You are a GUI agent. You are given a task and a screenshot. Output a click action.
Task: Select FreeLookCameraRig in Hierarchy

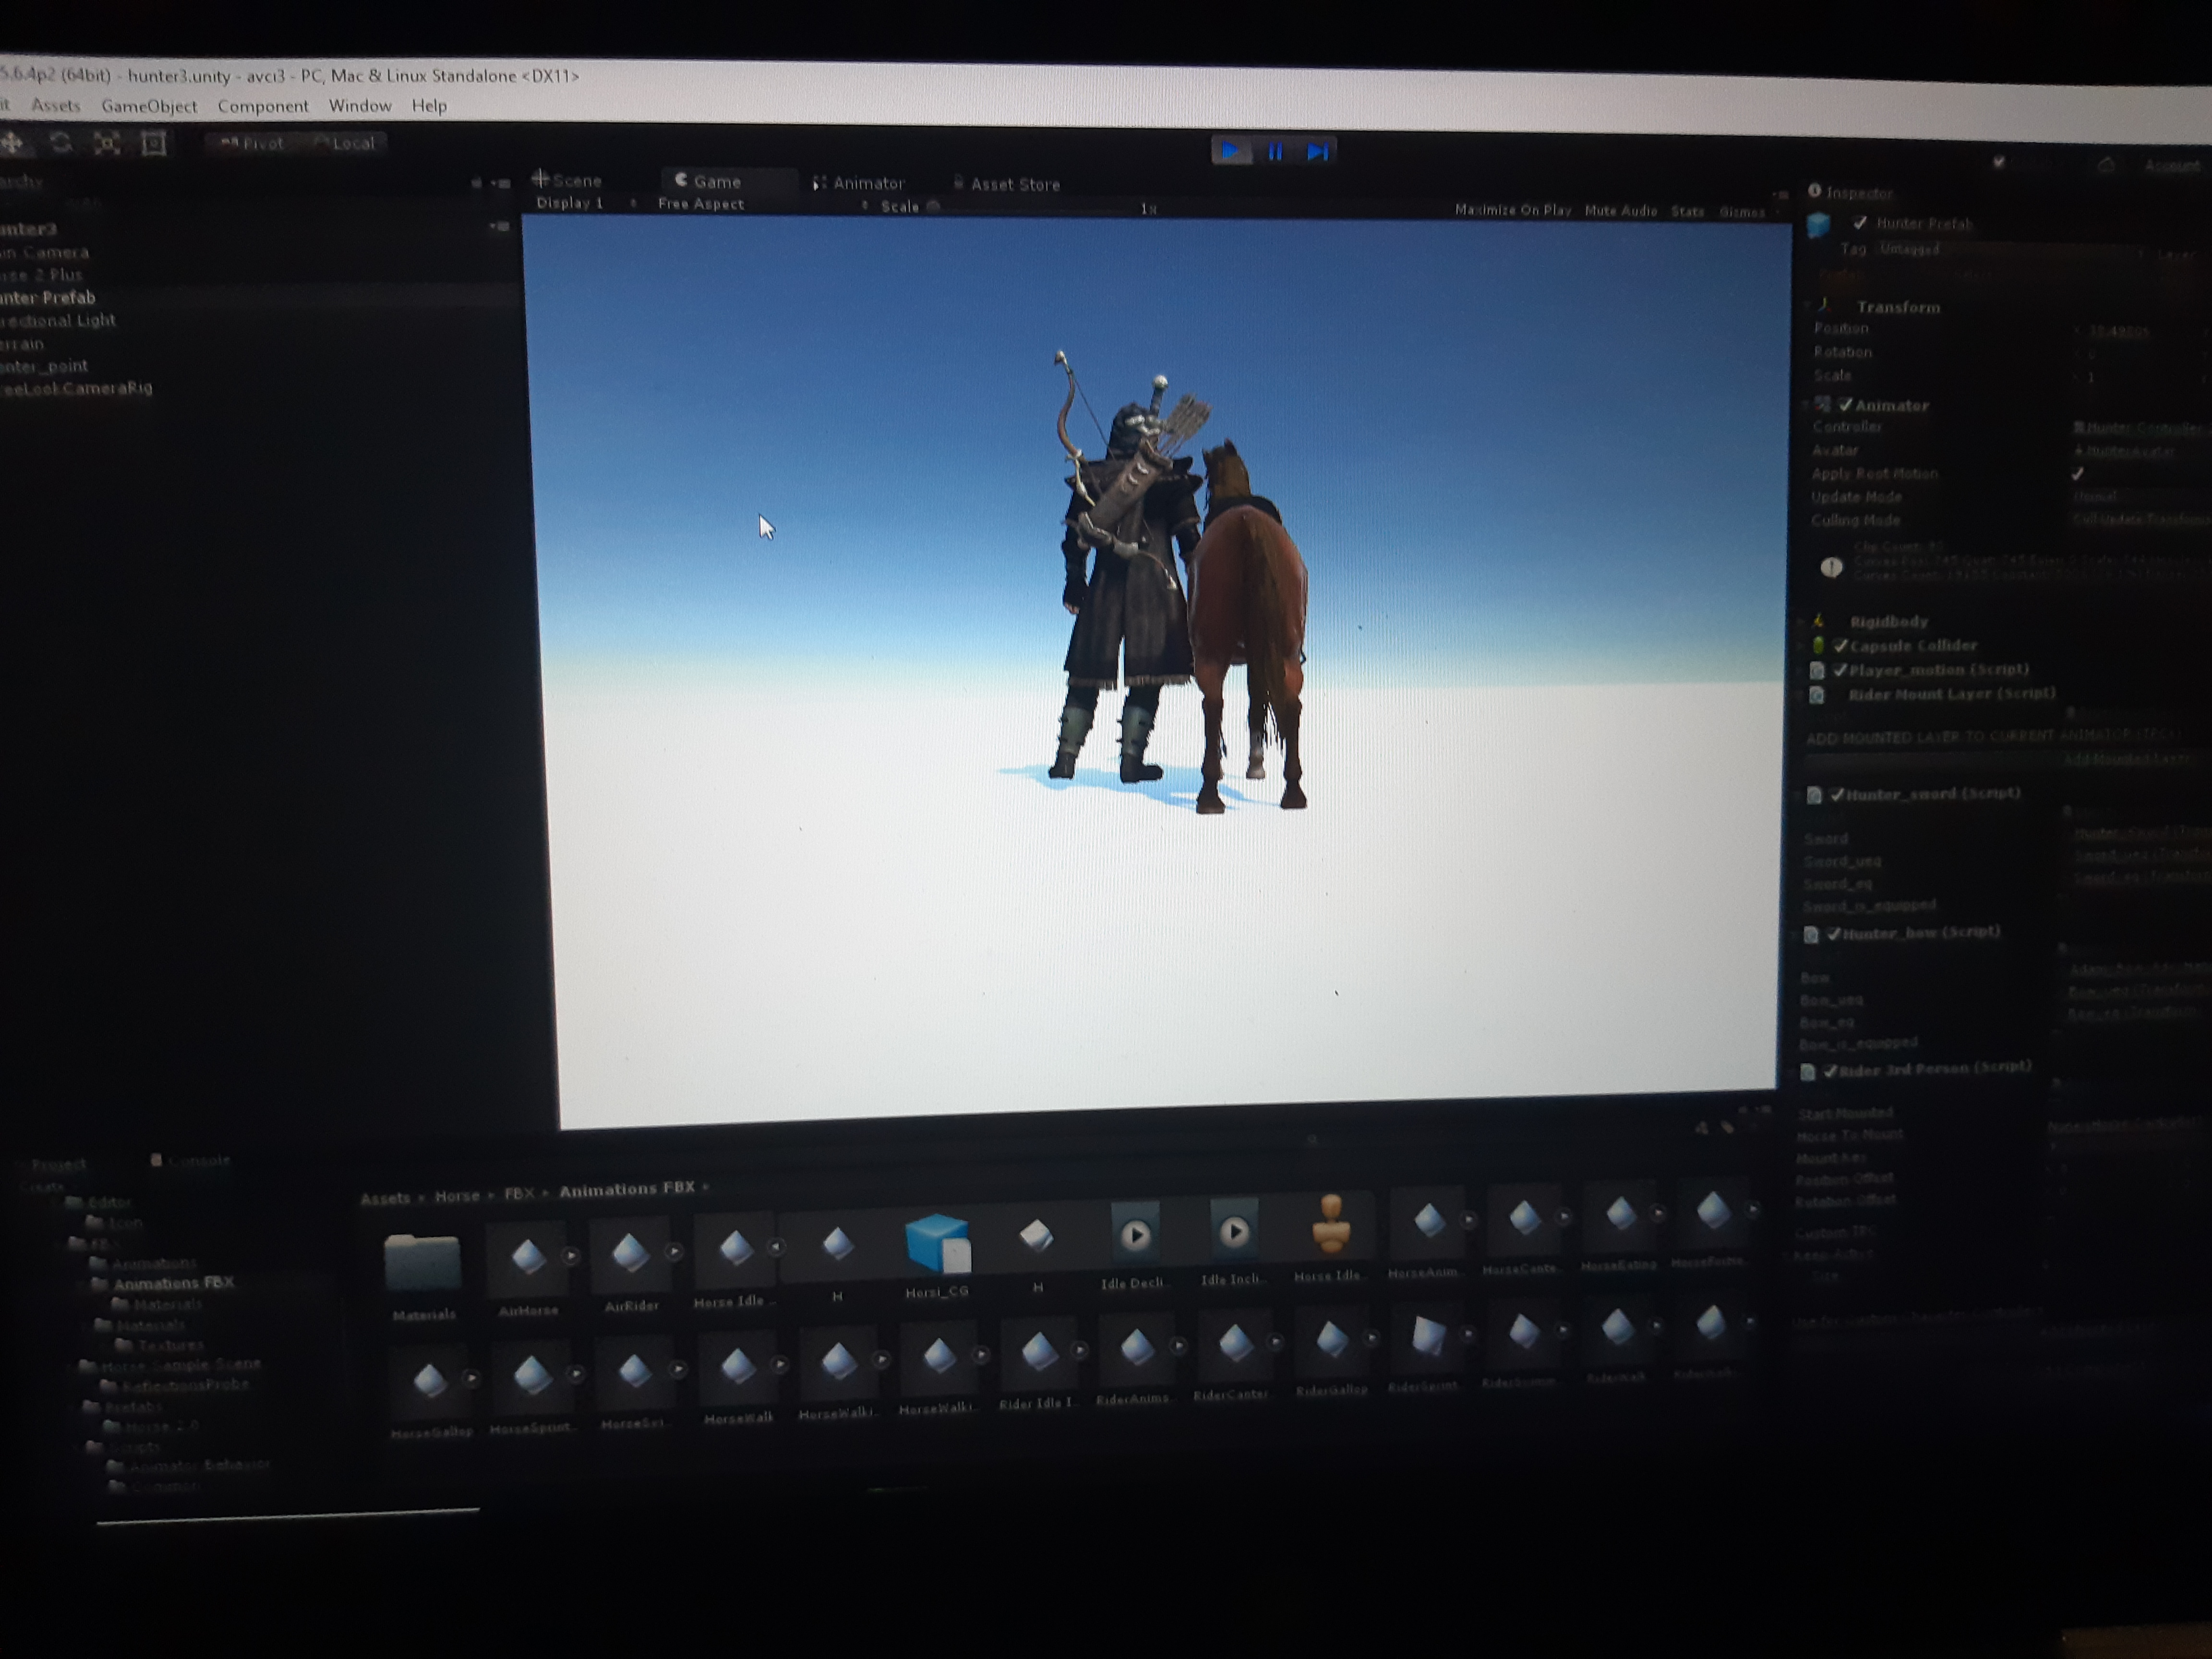pyautogui.click(x=76, y=388)
